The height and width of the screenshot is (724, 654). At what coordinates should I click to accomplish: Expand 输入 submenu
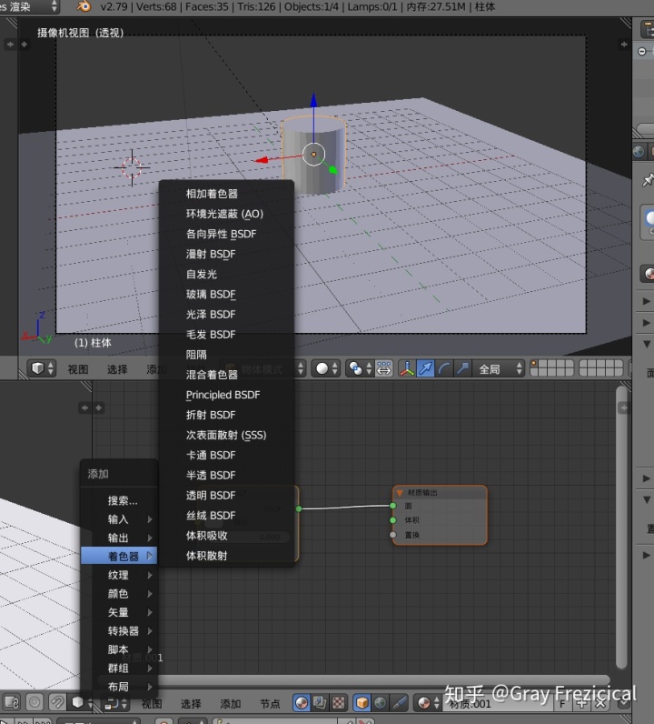click(x=119, y=519)
